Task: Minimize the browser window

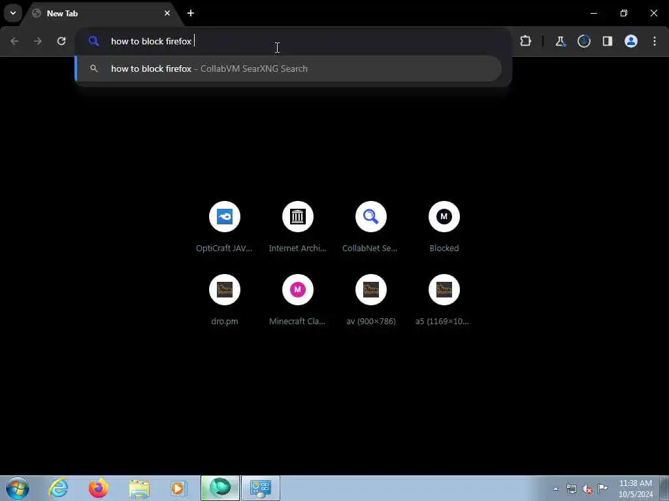Action: pos(593,13)
